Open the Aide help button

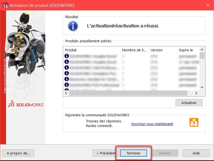(x=196, y=153)
